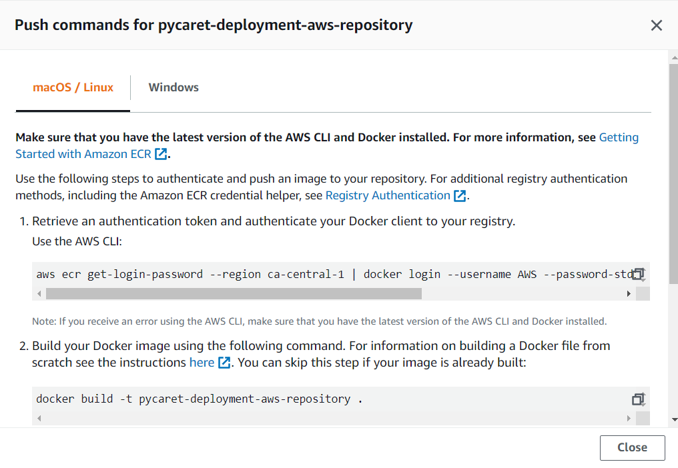Click external link icon next to 'here'
The height and width of the screenshot is (468, 678).
pos(224,363)
